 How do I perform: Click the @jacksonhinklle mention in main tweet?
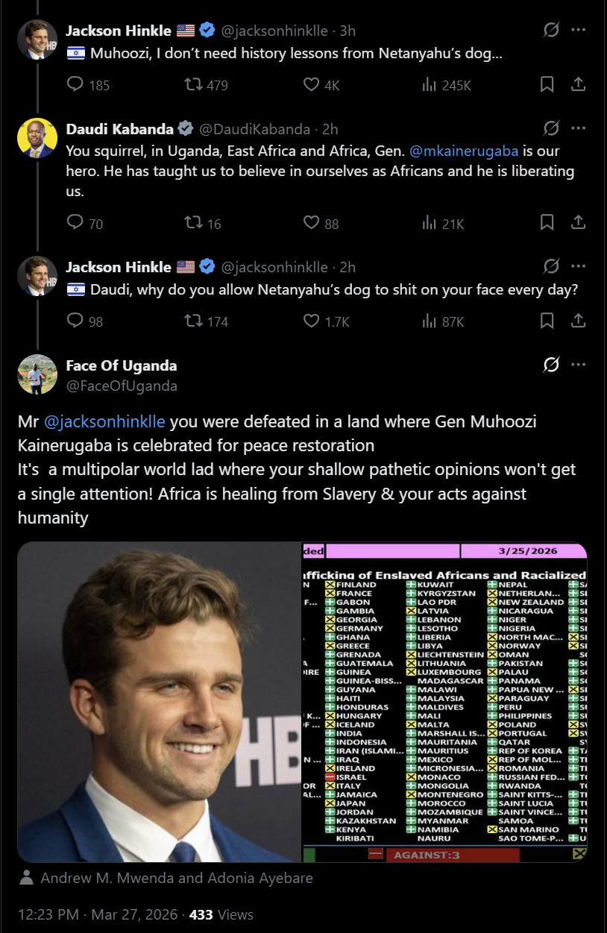coord(104,422)
